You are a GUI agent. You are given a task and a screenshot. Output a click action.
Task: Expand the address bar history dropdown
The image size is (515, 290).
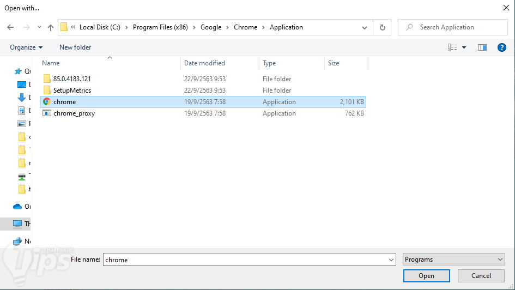365,27
